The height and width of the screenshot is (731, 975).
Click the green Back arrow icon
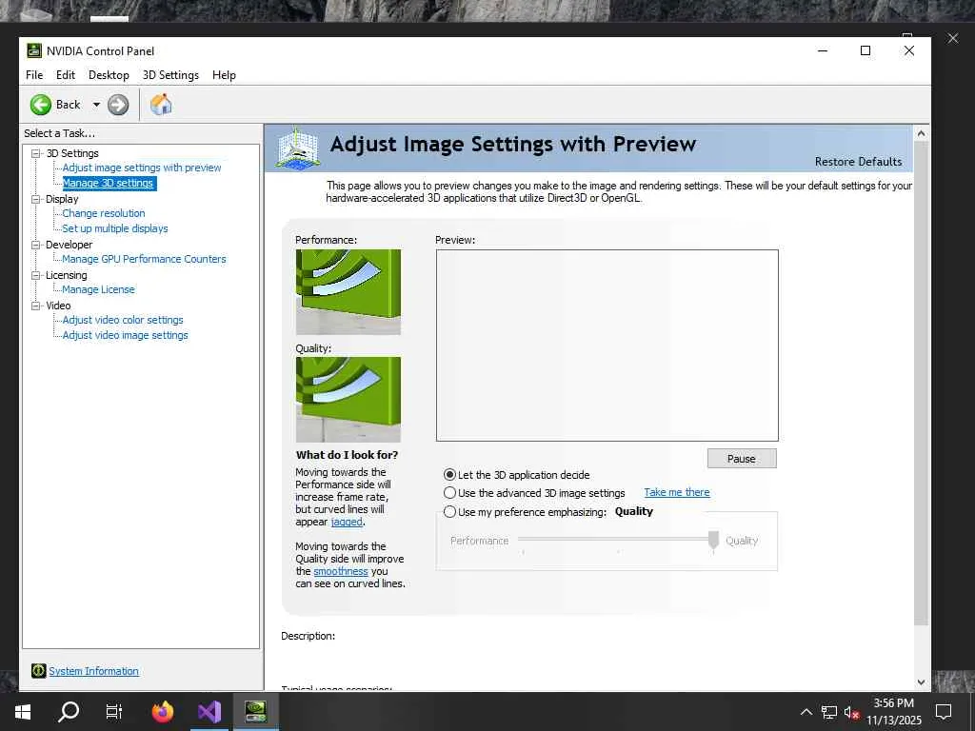point(40,105)
